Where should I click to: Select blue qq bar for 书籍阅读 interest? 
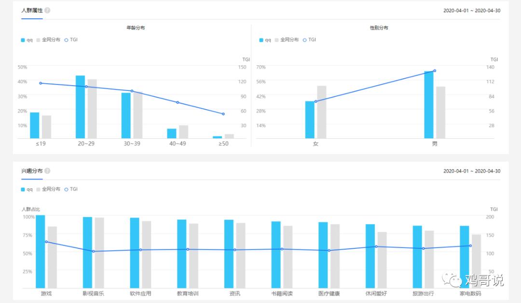pos(276,255)
